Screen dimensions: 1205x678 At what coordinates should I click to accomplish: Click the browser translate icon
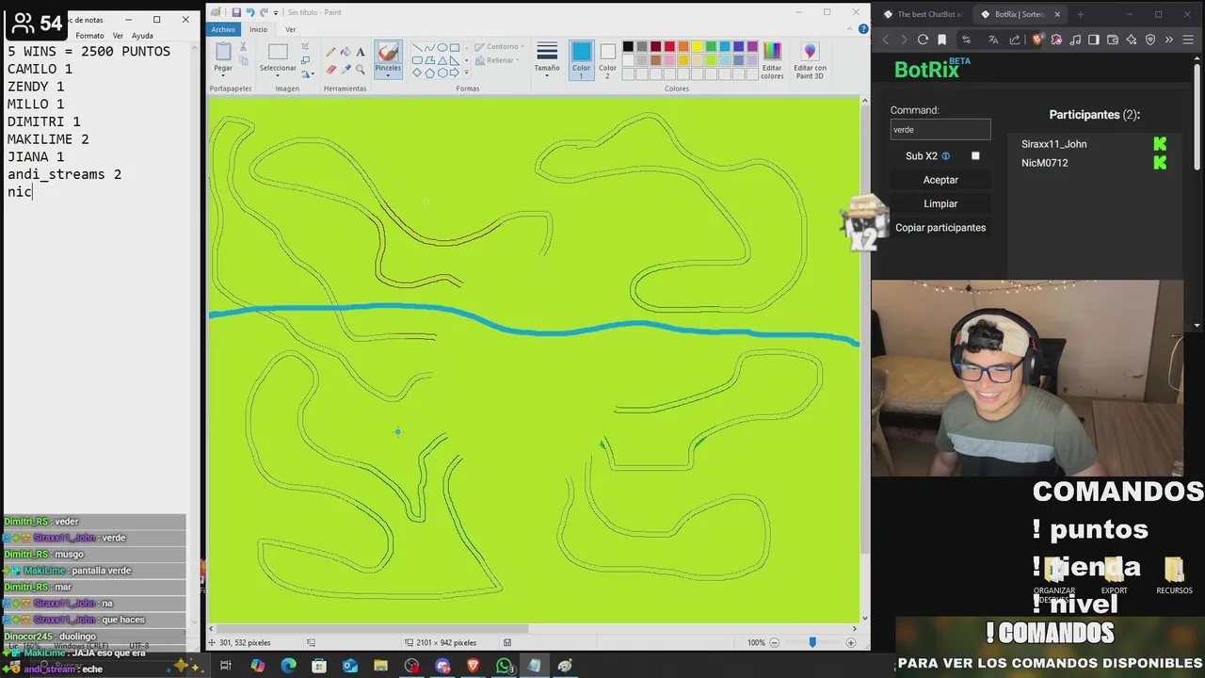[993, 40]
